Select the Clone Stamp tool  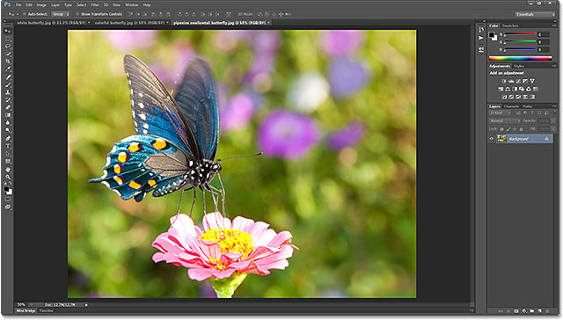[8, 92]
